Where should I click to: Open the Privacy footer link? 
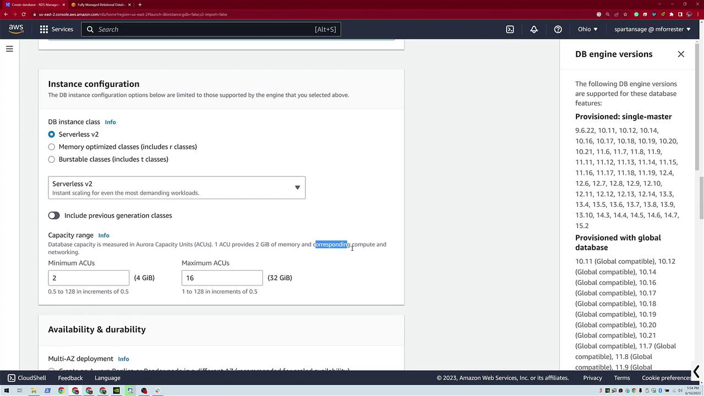pos(592,378)
